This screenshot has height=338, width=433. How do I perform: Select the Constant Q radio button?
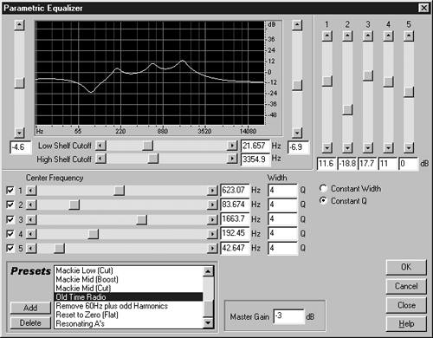pyautogui.click(x=323, y=200)
